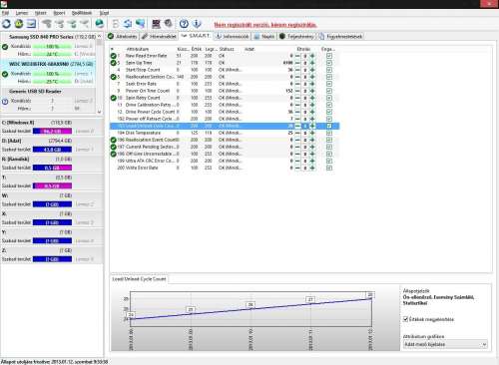
Task: Switch to the Teljesítmény tab
Action: tap(296, 36)
